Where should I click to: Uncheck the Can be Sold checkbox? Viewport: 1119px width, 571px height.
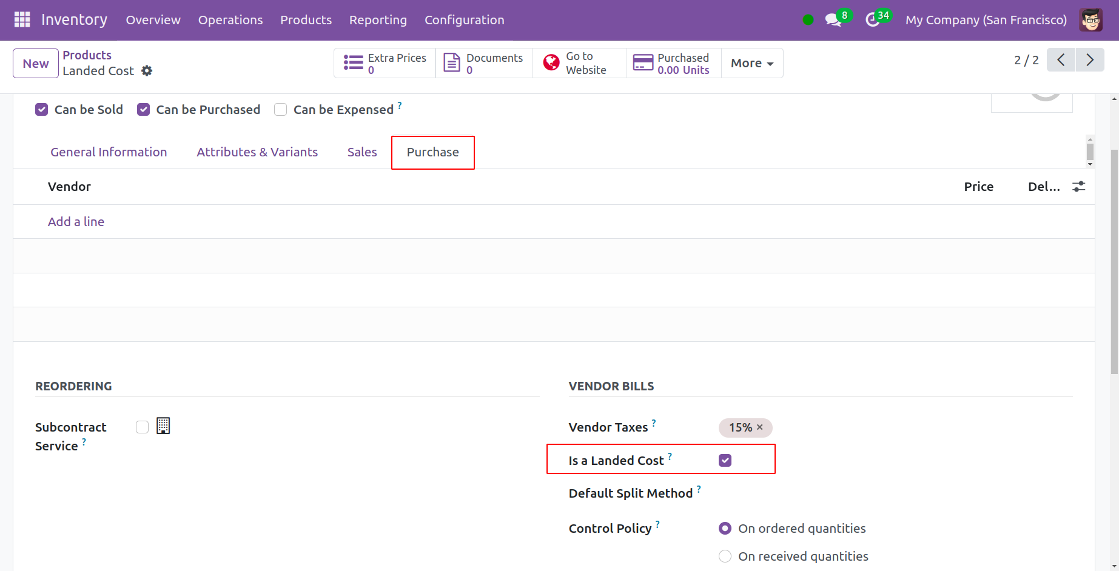coord(41,110)
